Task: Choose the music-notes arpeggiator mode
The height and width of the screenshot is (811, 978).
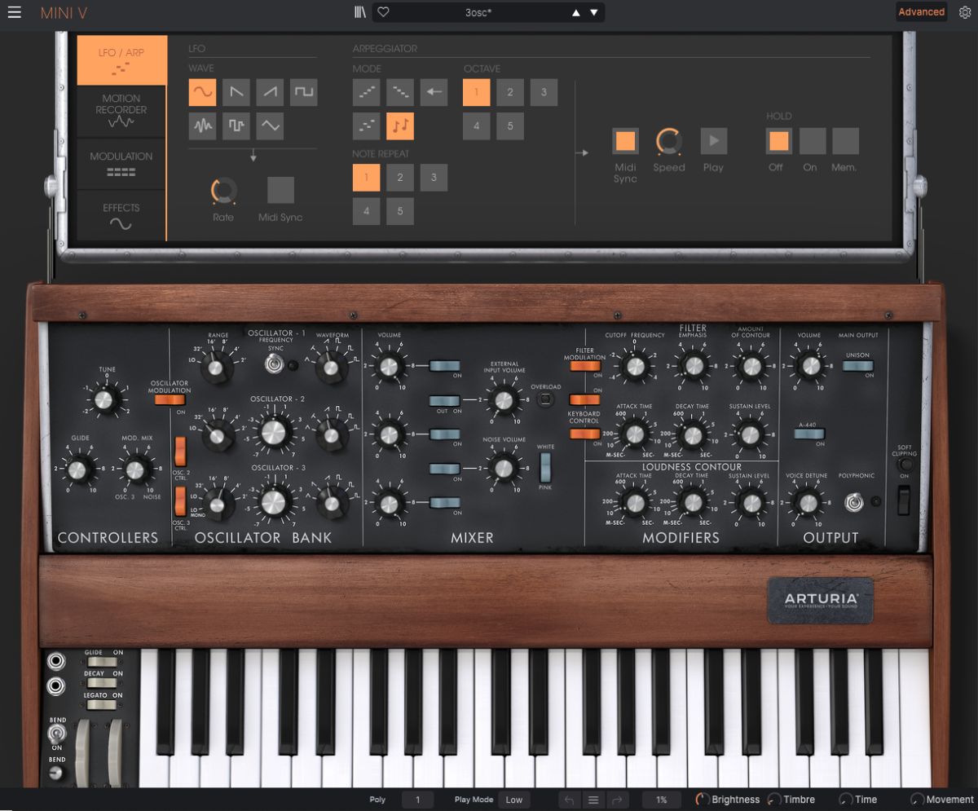Action: tap(400, 126)
